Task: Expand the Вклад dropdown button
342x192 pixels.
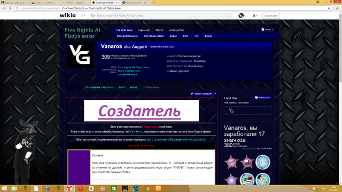Action: tap(267, 29)
